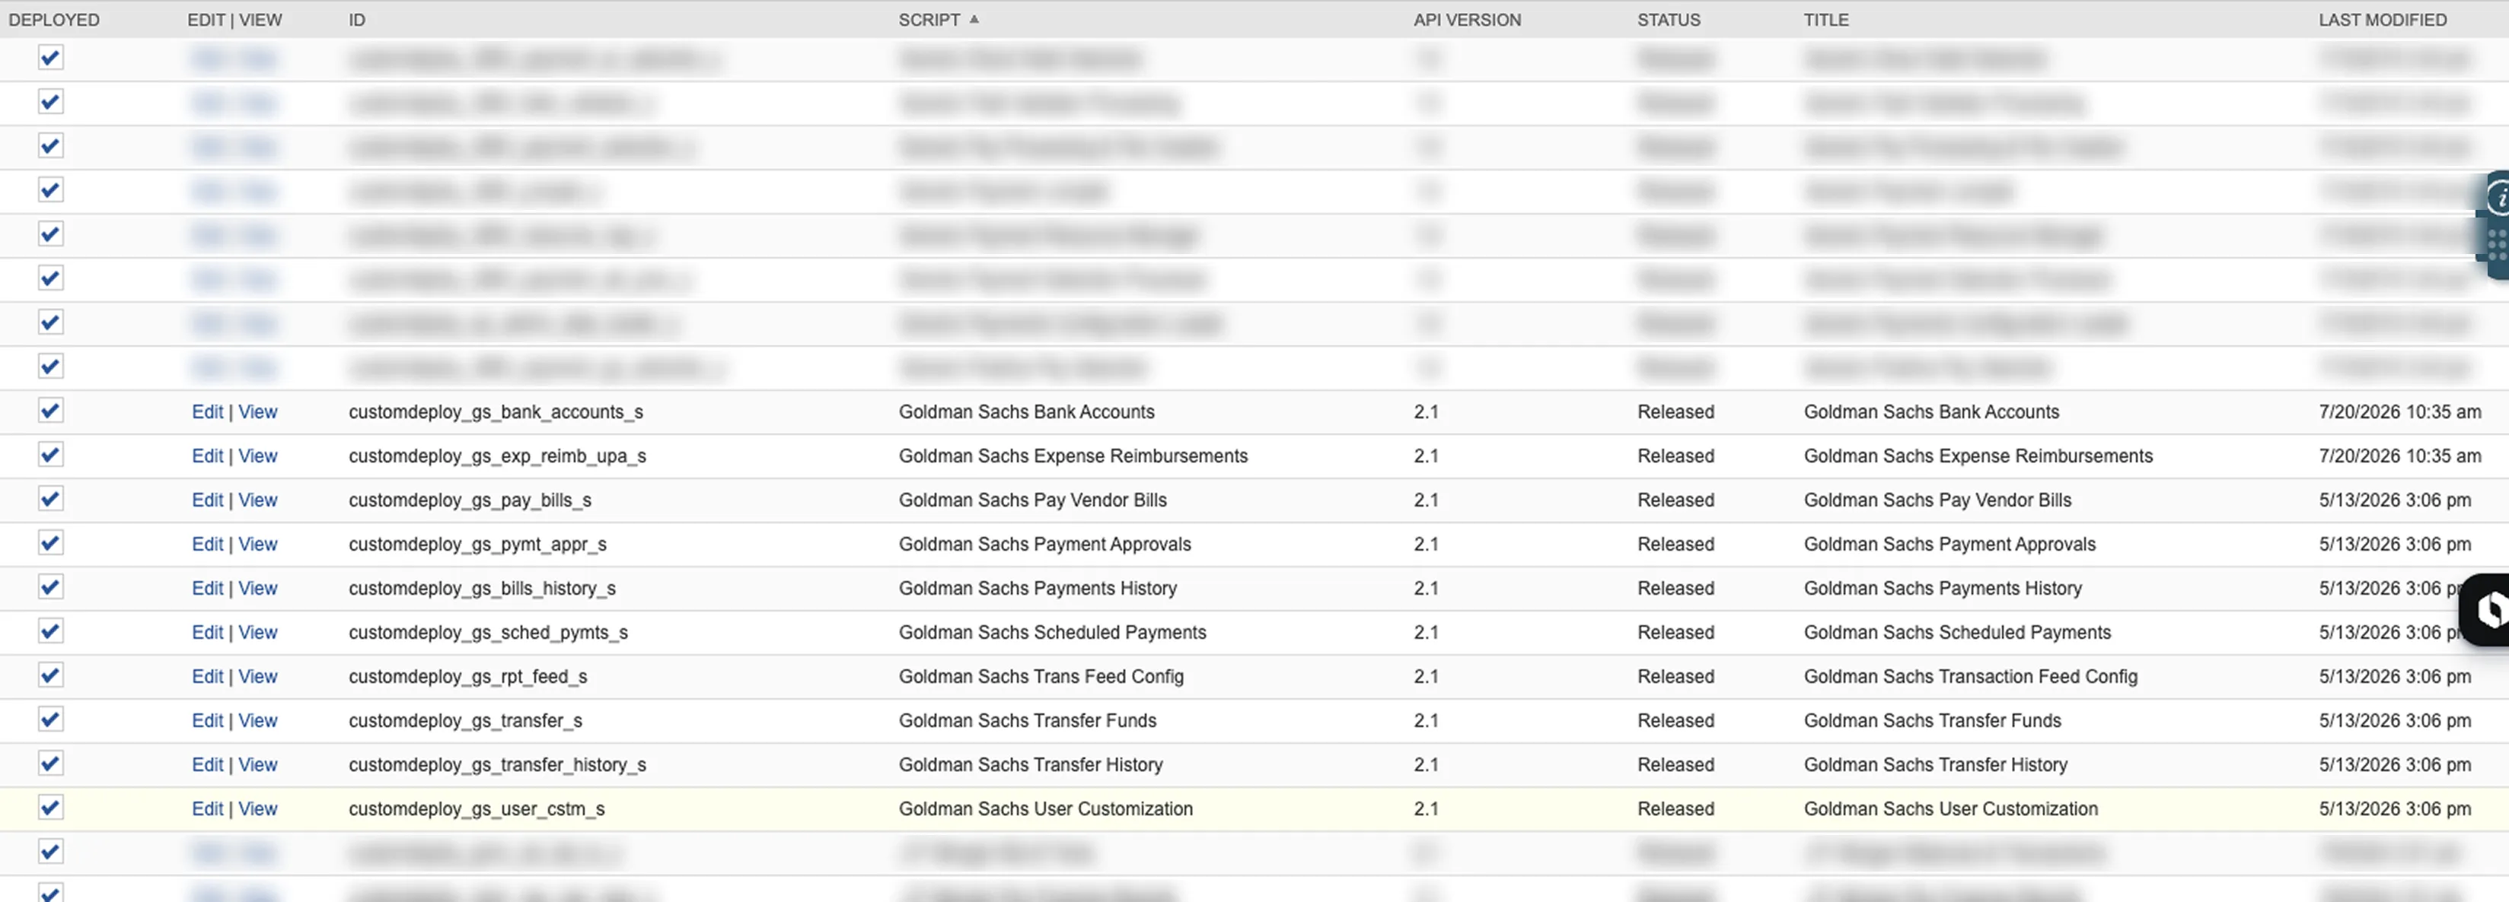Click 2.1 API version in Bank Accounts row
Image resolution: width=2509 pixels, height=902 pixels.
(x=1426, y=411)
